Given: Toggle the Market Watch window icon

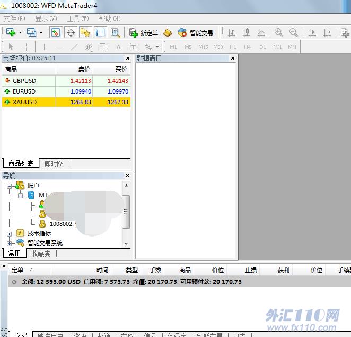Looking at the screenshot, I should click(x=56, y=33).
